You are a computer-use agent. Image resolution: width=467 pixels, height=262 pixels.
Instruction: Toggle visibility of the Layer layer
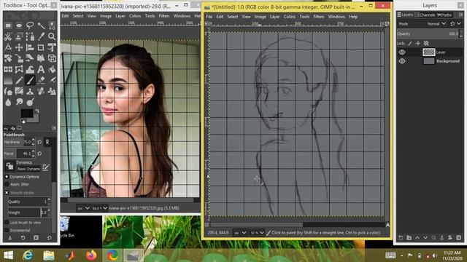point(402,52)
